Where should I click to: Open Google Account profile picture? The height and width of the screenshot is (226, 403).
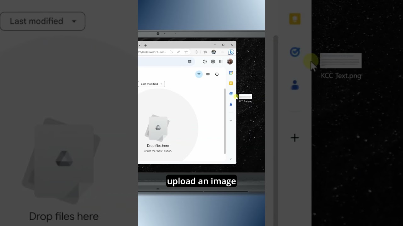pyautogui.click(x=230, y=62)
